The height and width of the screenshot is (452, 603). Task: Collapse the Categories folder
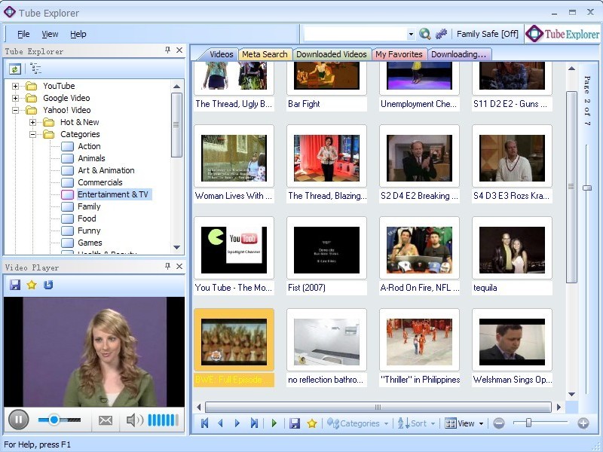33,134
